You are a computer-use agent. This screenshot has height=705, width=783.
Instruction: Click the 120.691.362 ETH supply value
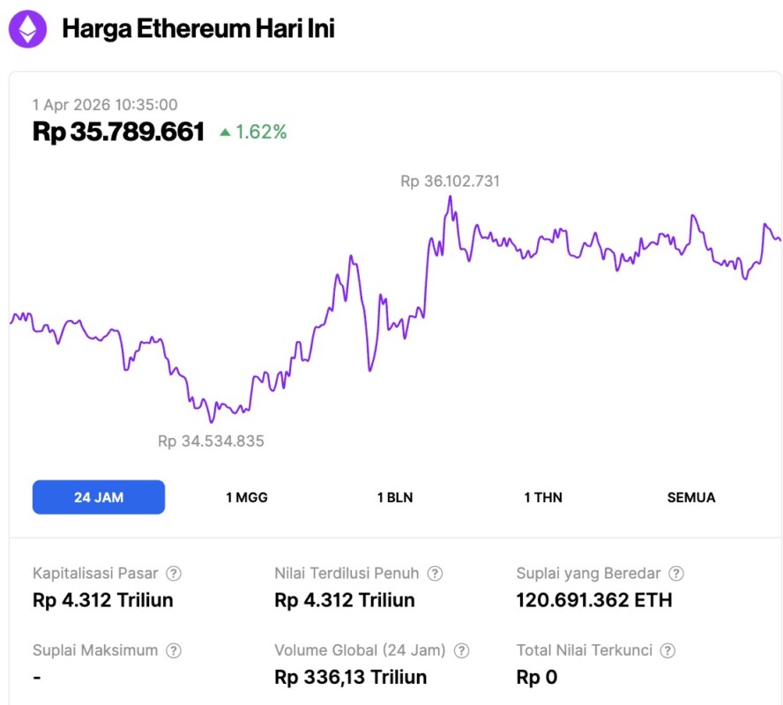tap(594, 600)
